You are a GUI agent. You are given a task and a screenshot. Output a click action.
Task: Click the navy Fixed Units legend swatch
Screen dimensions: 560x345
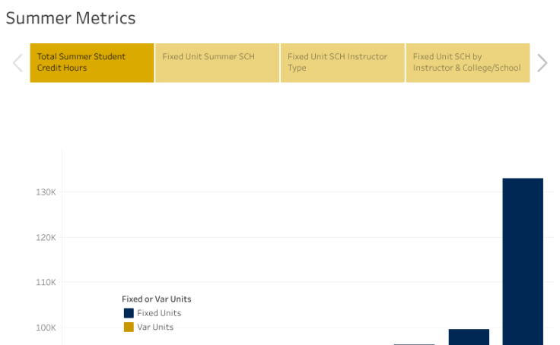(x=129, y=313)
